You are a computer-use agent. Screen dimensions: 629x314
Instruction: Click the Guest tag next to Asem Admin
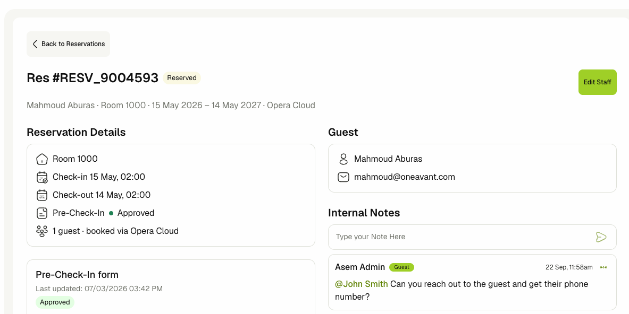point(401,267)
